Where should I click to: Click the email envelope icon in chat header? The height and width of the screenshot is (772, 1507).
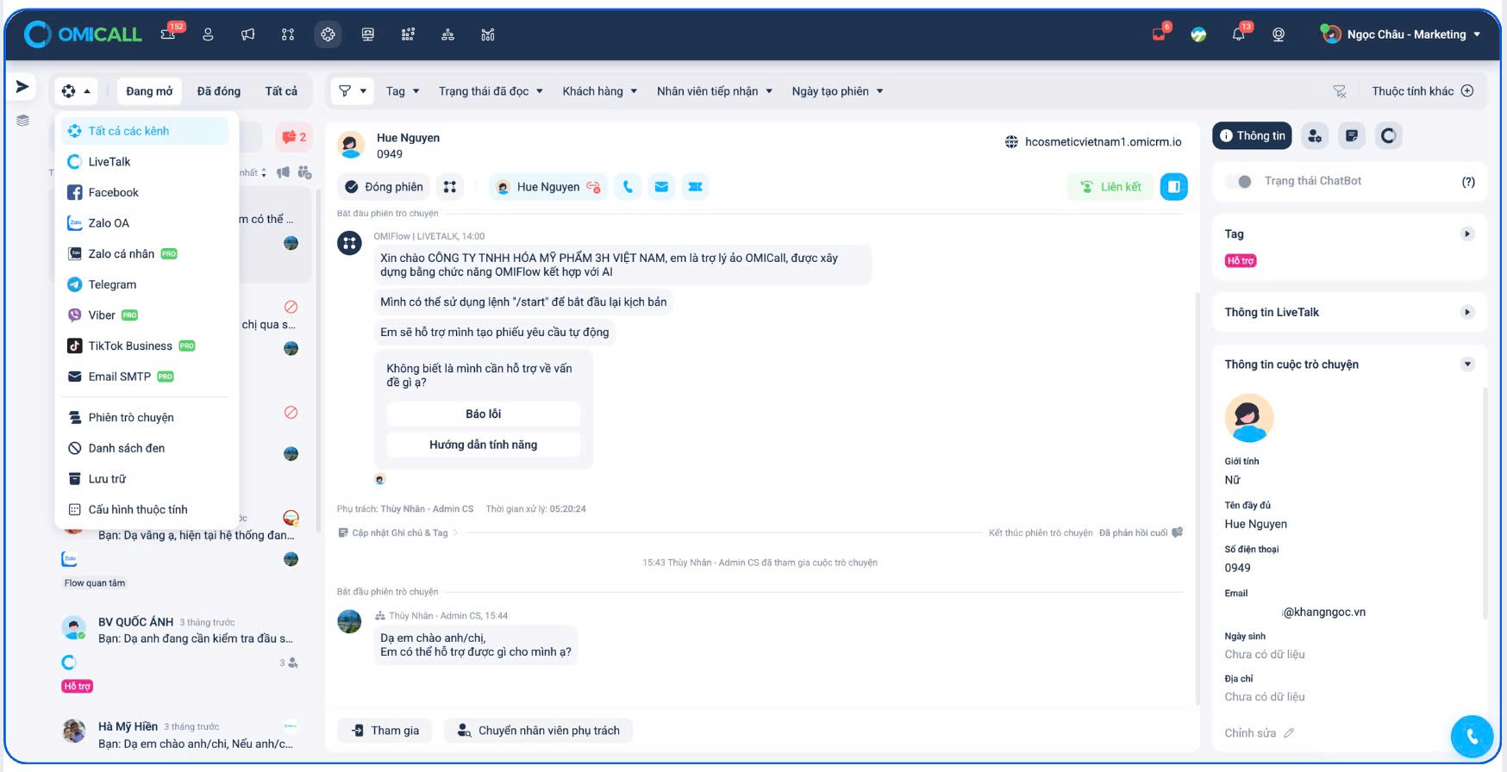click(661, 187)
